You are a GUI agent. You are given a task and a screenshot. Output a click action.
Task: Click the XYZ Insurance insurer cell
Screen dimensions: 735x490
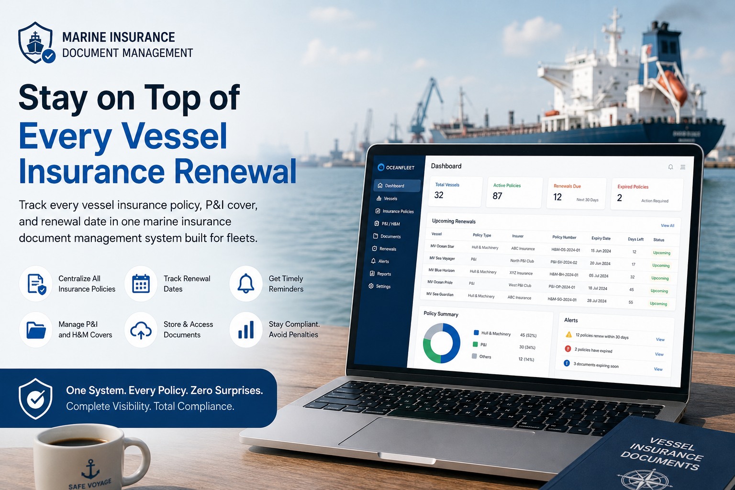point(521,273)
